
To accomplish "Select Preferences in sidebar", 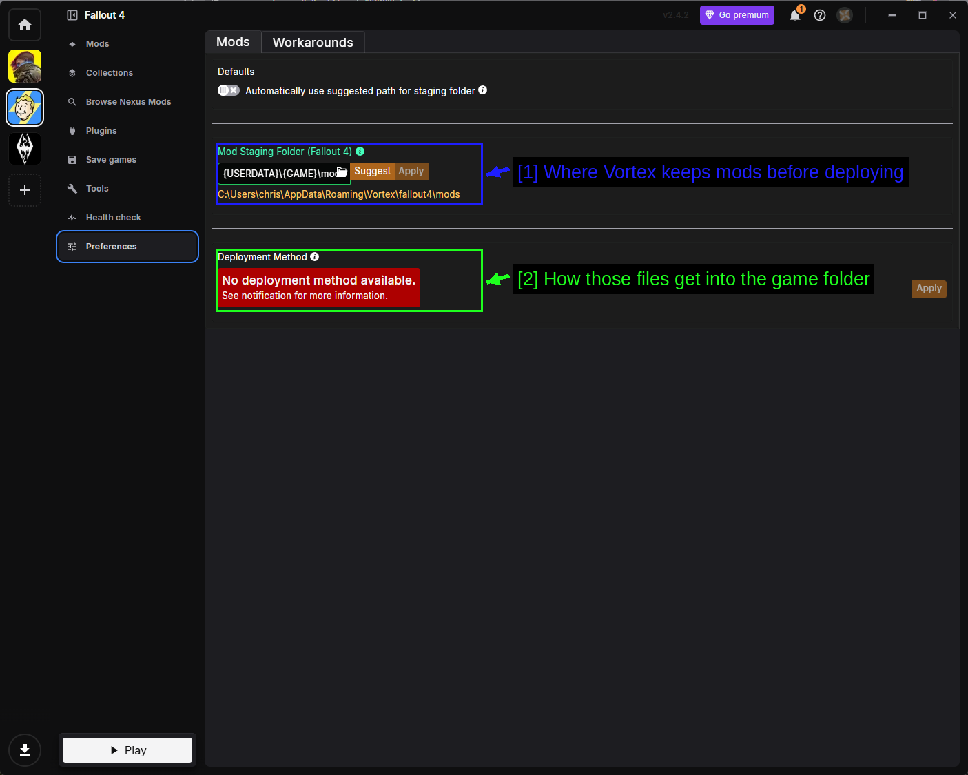I will (127, 247).
